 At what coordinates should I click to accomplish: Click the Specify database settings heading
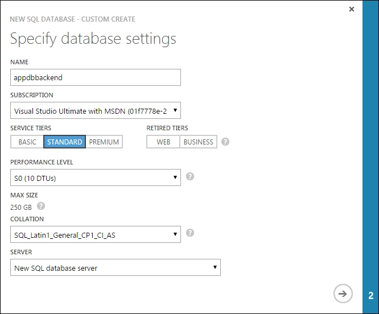(93, 39)
